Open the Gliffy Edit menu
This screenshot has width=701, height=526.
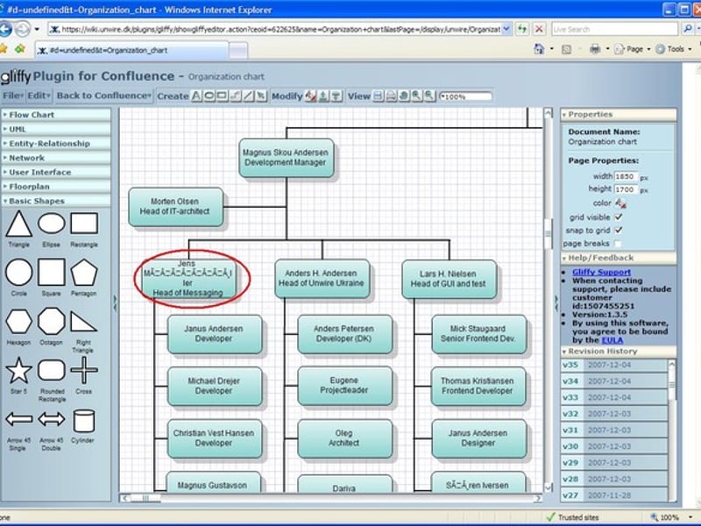(x=39, y=96)
